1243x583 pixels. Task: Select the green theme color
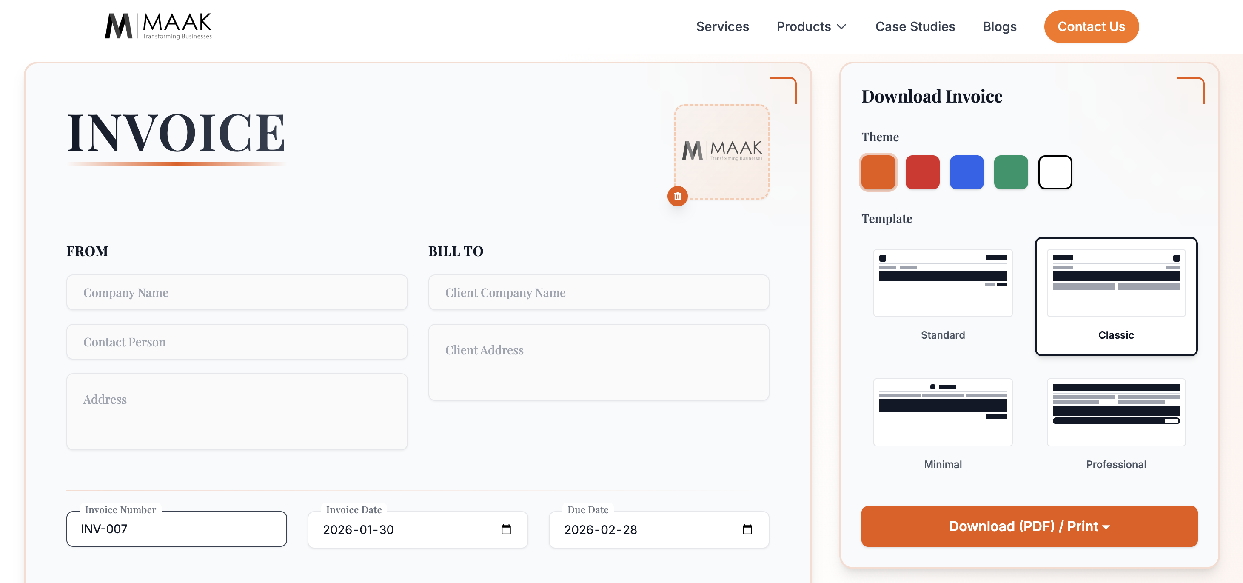tap(1011, 172)
